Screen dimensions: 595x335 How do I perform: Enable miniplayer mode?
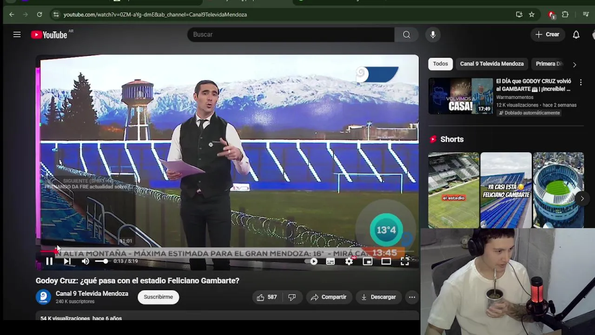tap(368, 261)
